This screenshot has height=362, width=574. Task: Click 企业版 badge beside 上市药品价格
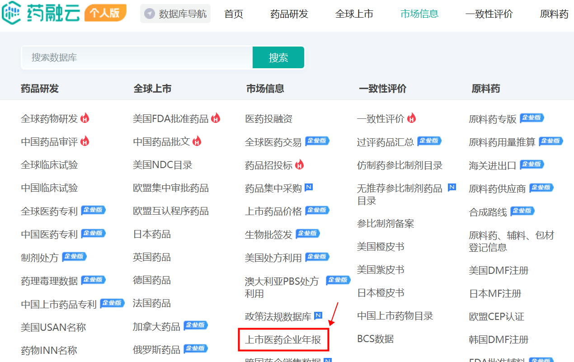(x=317, y=210)
